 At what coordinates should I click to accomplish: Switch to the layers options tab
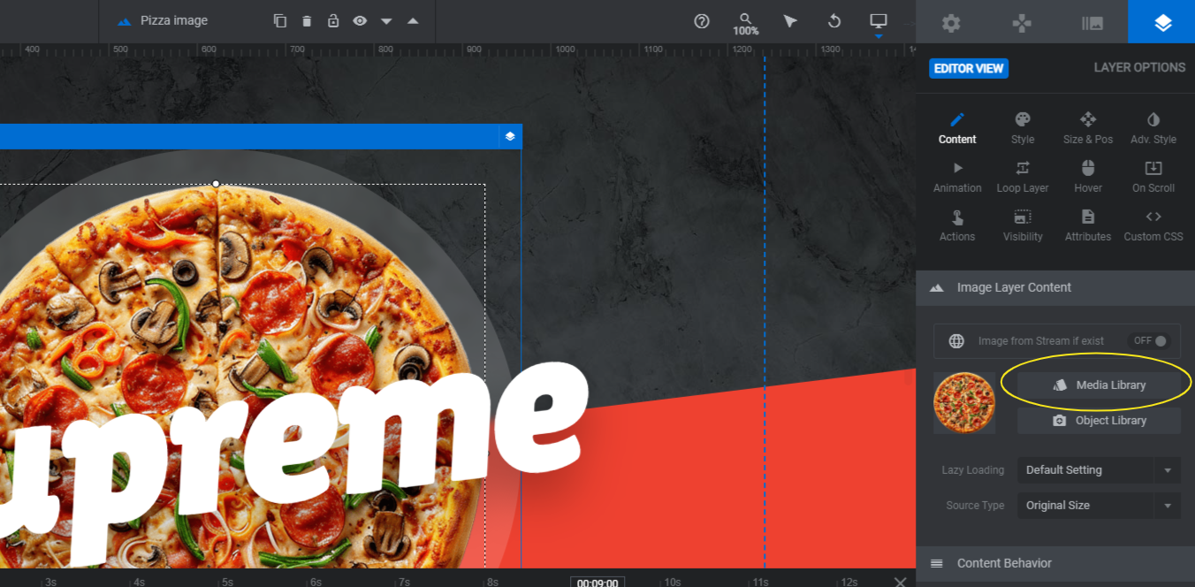[x=1161, y=22]
